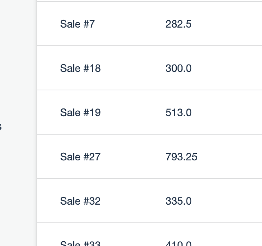Viewport: 262px width, 246px height.
Task: Select the 793.25 amount cell
Action: click(x=181, y=157)
